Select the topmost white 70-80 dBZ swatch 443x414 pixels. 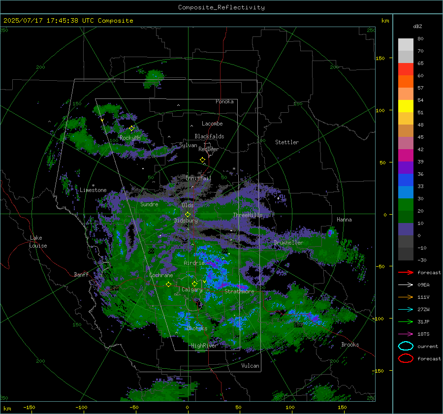[x=406, y=45]
